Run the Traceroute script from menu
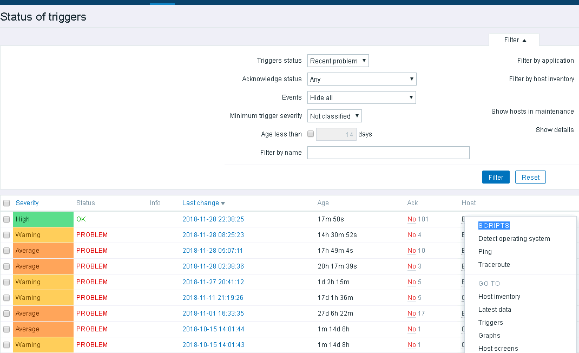This screenshot has height=353, width=579. pyautogui.click(x=494, y=265)
